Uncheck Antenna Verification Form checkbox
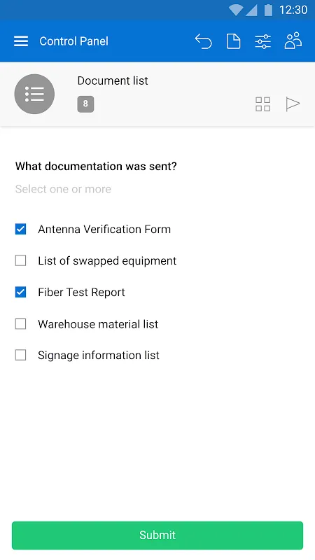The image size is (315, 560). (21, 229)
